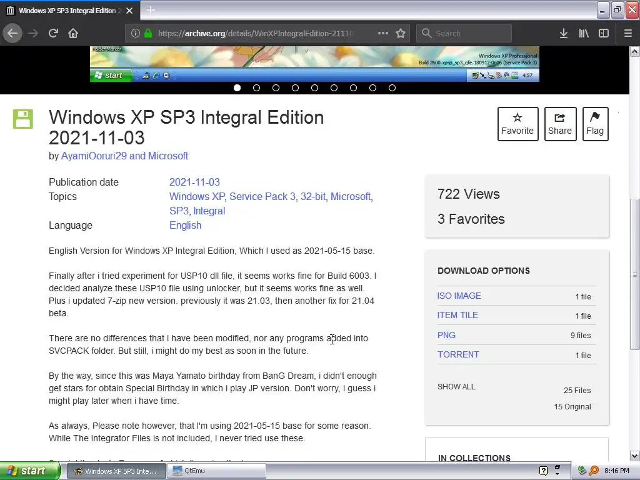
Task: Click the help question mark tray icon
Action: (543, 471)
